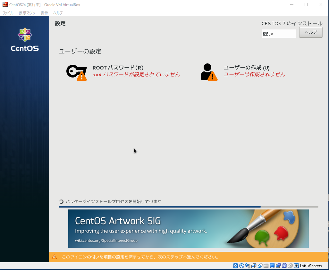This screenshot has width=329, height=270.
Task: Open the 仮想マシン menu
Action: tap(27, 13)
